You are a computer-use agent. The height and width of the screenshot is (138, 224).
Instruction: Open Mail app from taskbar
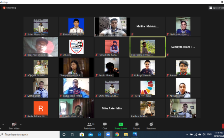tap(91, 134)
